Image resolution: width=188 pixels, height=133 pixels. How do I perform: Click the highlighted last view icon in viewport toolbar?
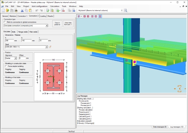pyautogui.click(x=100, y=16)
